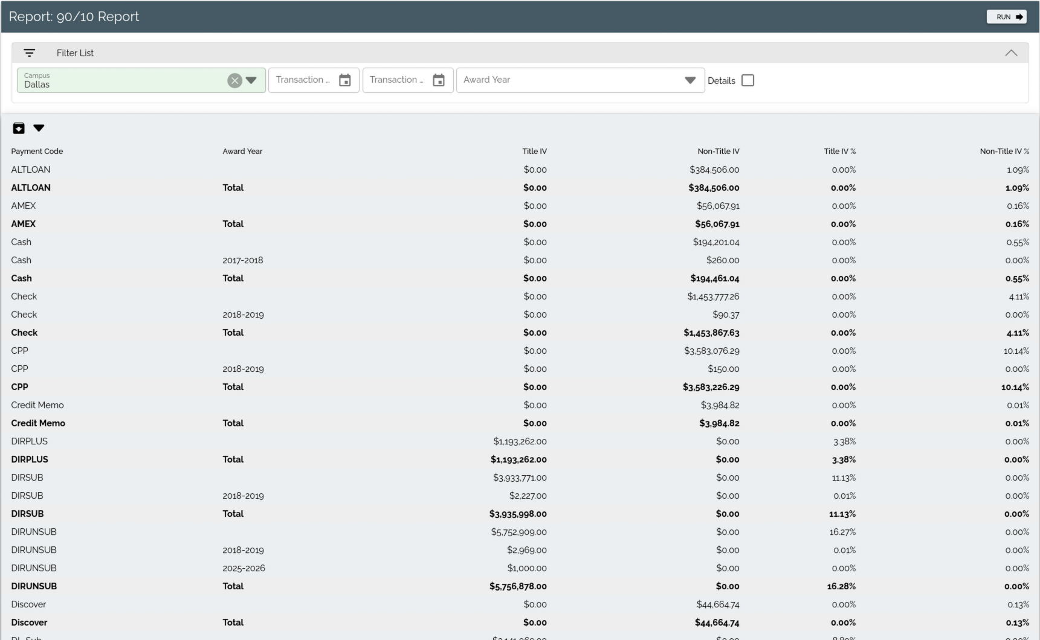Select the DIRPLUS Total row
This screenshot has height=640, width=1040.
pyautogui.click(x=242, y=459)
